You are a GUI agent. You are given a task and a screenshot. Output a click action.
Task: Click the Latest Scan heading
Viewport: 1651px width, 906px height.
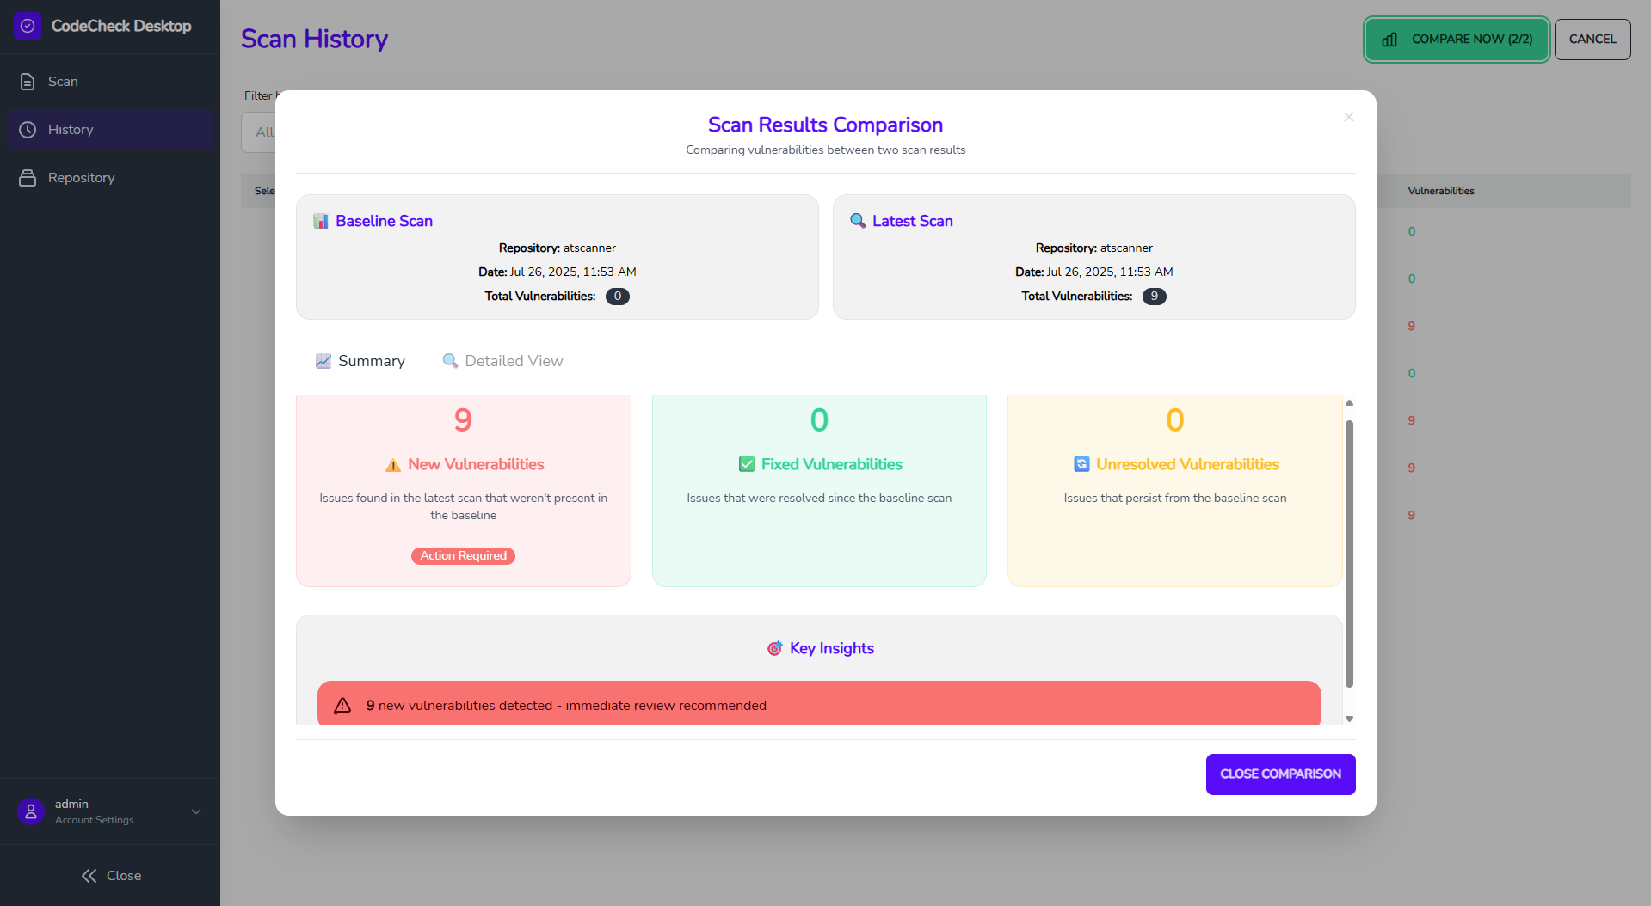[913, 221]
